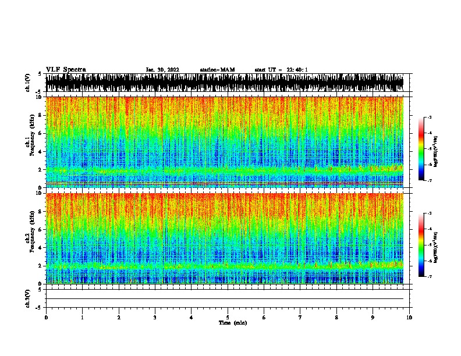The height and width of the screenshot is (356, 461).
Task: Click the 8 kHz tick on ch.2 frequency axis
Action: click(41, 212)
